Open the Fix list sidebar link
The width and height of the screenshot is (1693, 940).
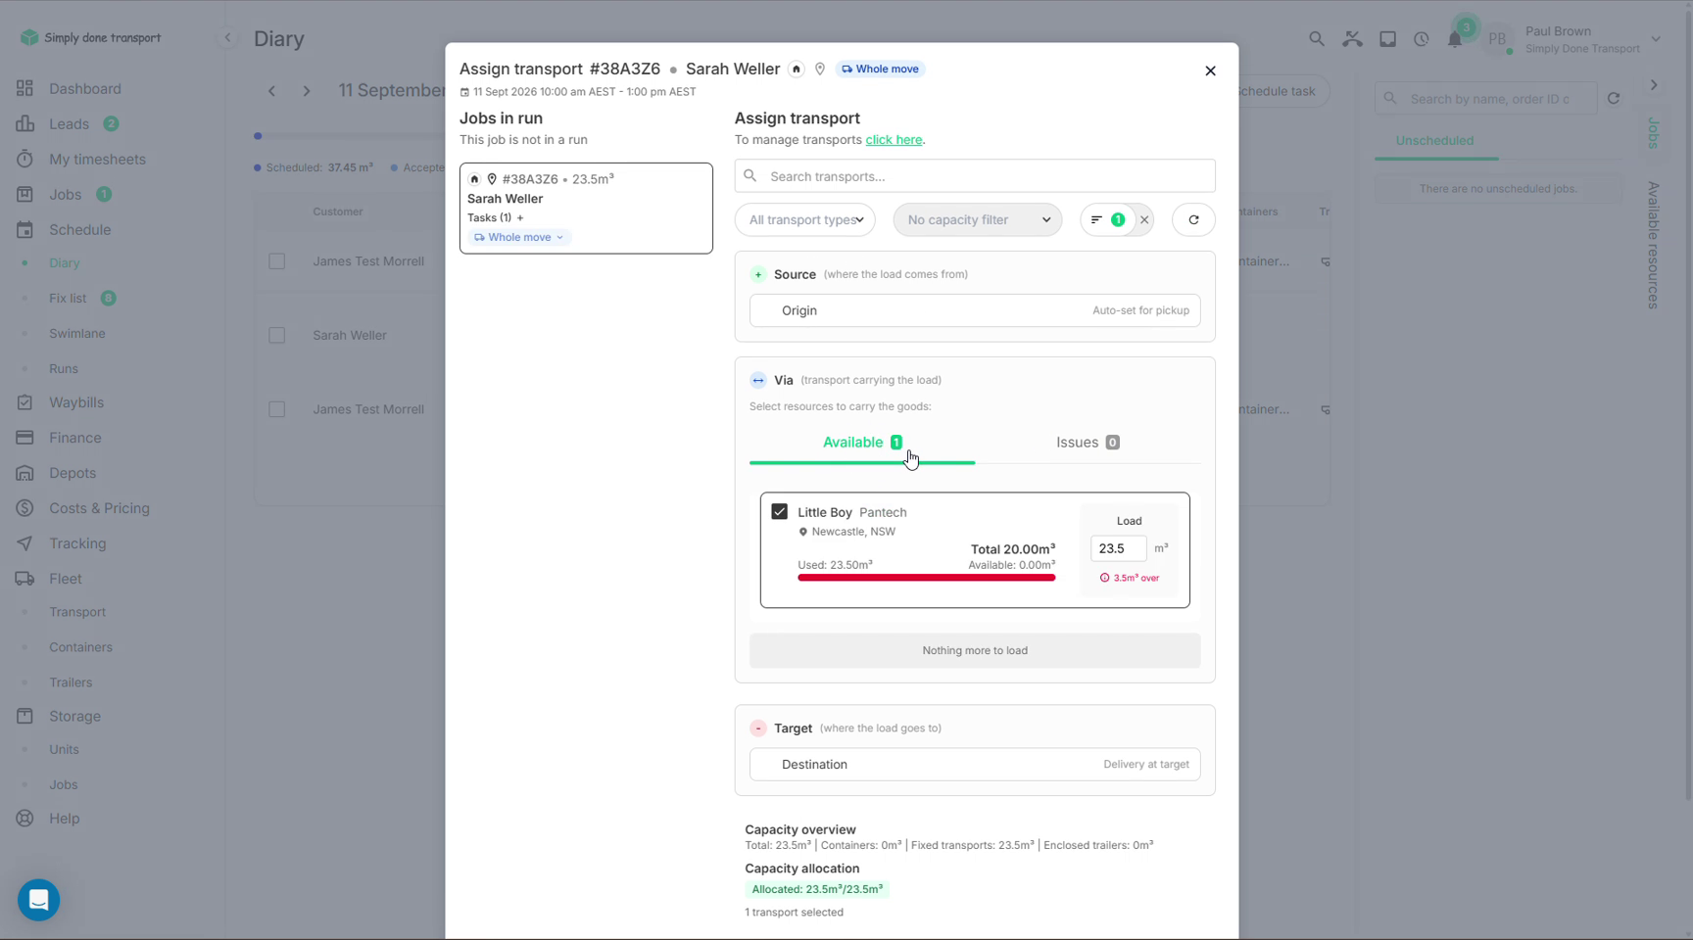coord(68,298)
